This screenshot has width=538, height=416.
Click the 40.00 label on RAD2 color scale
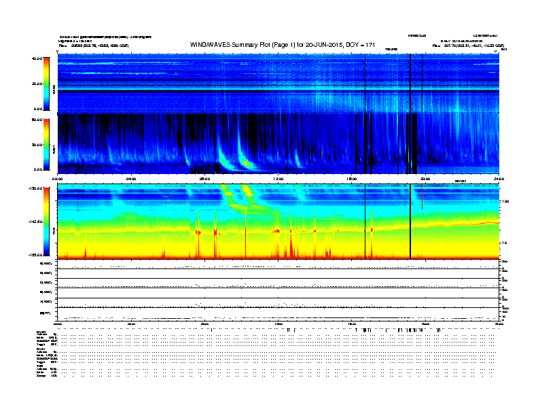(37, 58)
